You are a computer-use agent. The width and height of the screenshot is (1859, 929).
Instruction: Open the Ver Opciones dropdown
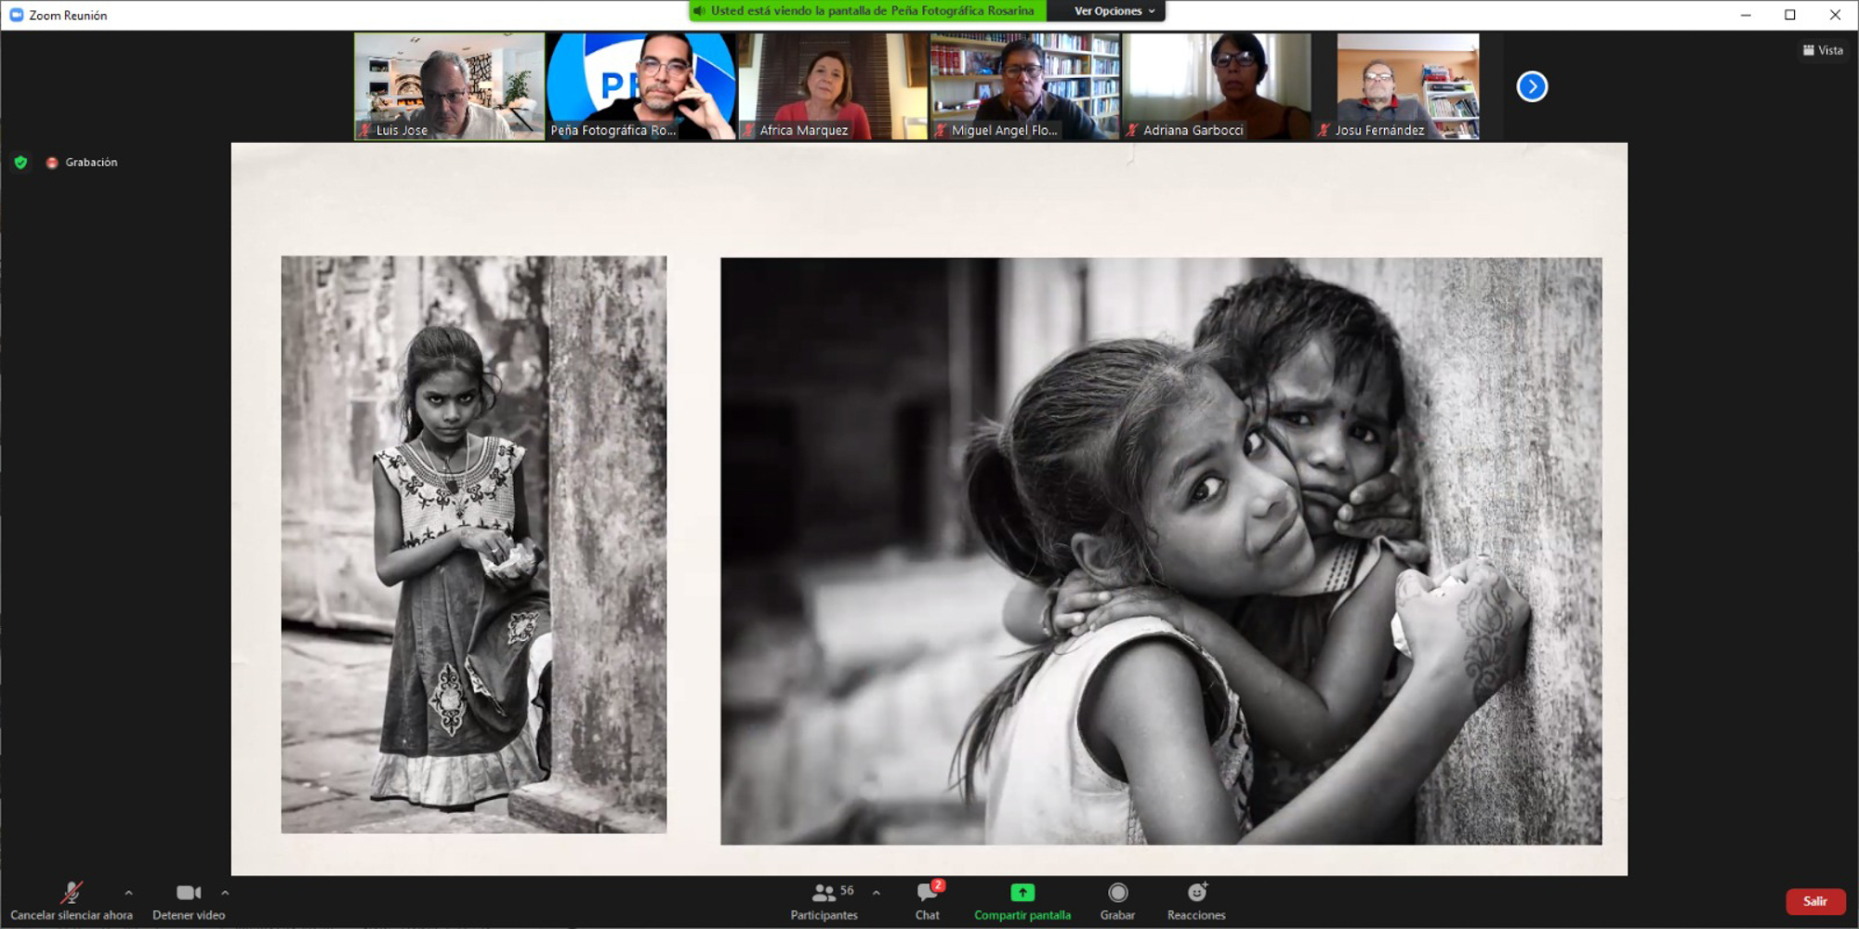[x=1114, y=11]
